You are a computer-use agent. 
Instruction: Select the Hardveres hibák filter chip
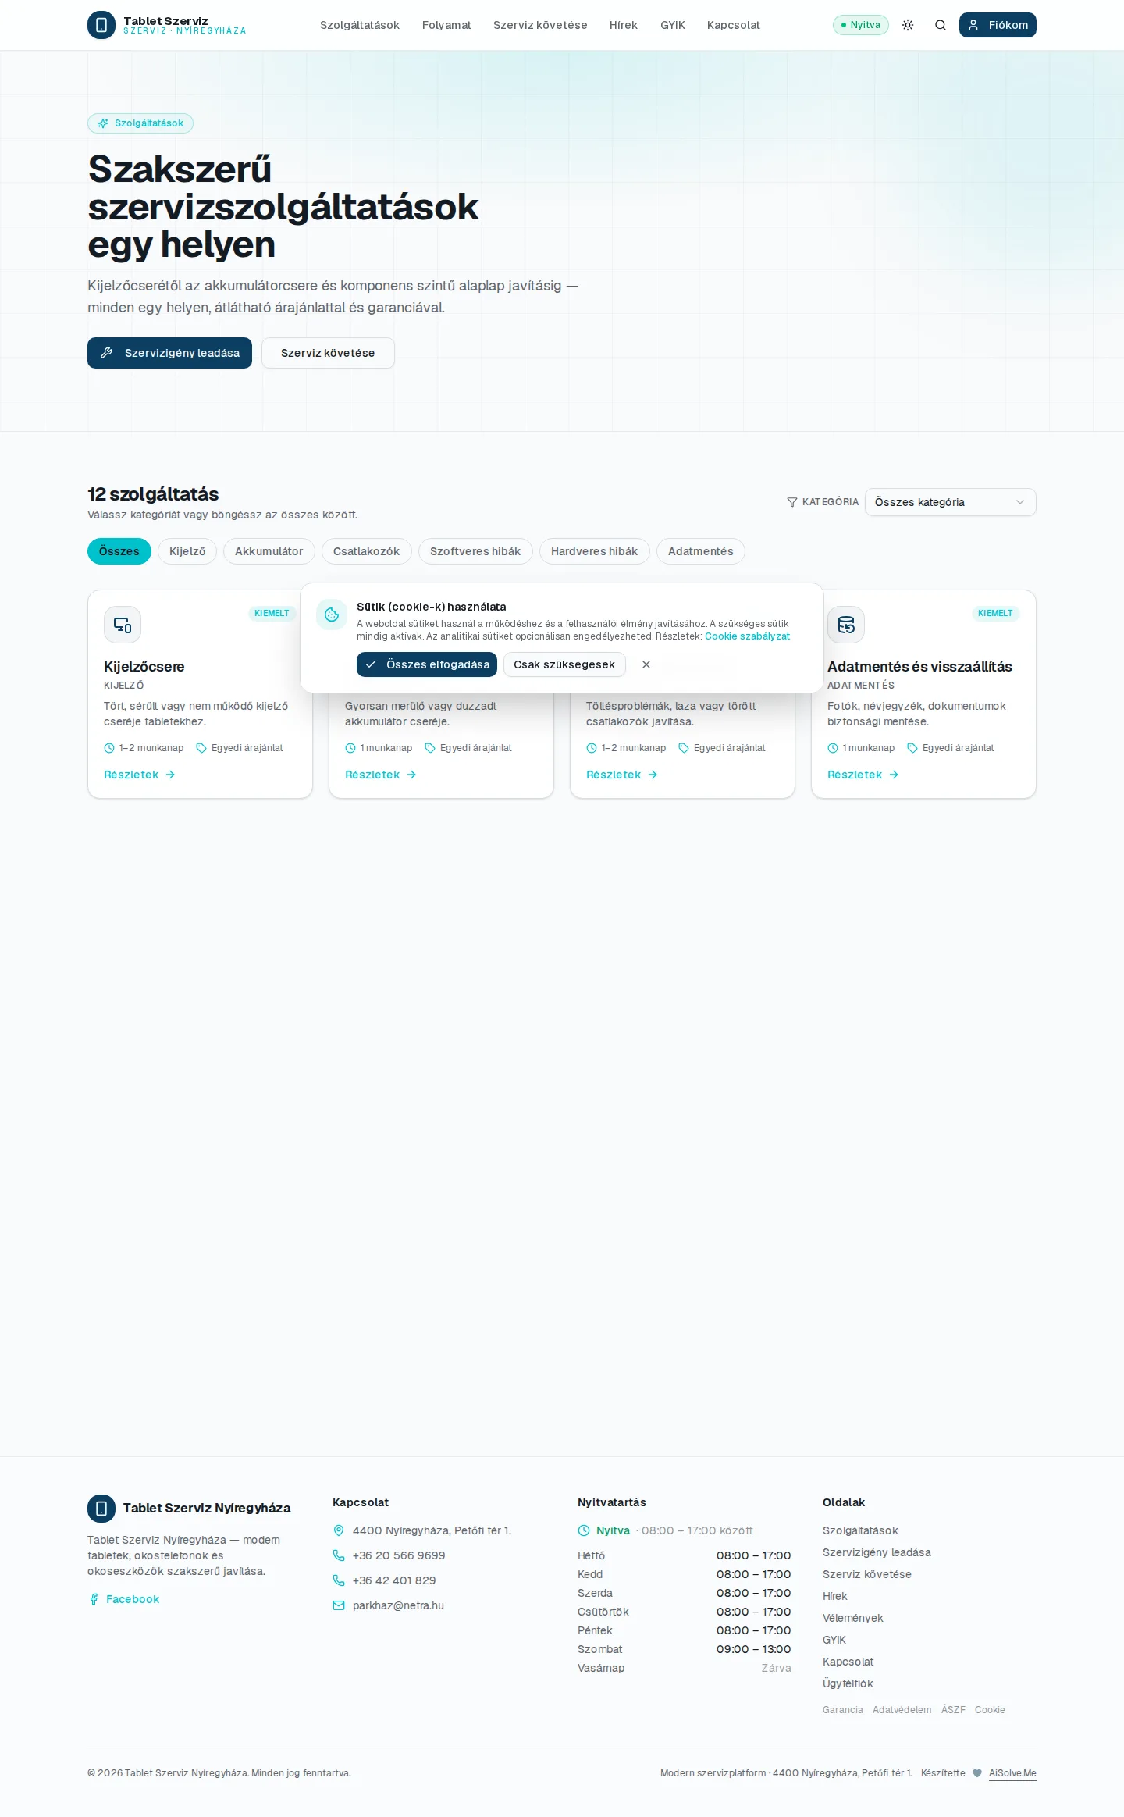point(595,551)
